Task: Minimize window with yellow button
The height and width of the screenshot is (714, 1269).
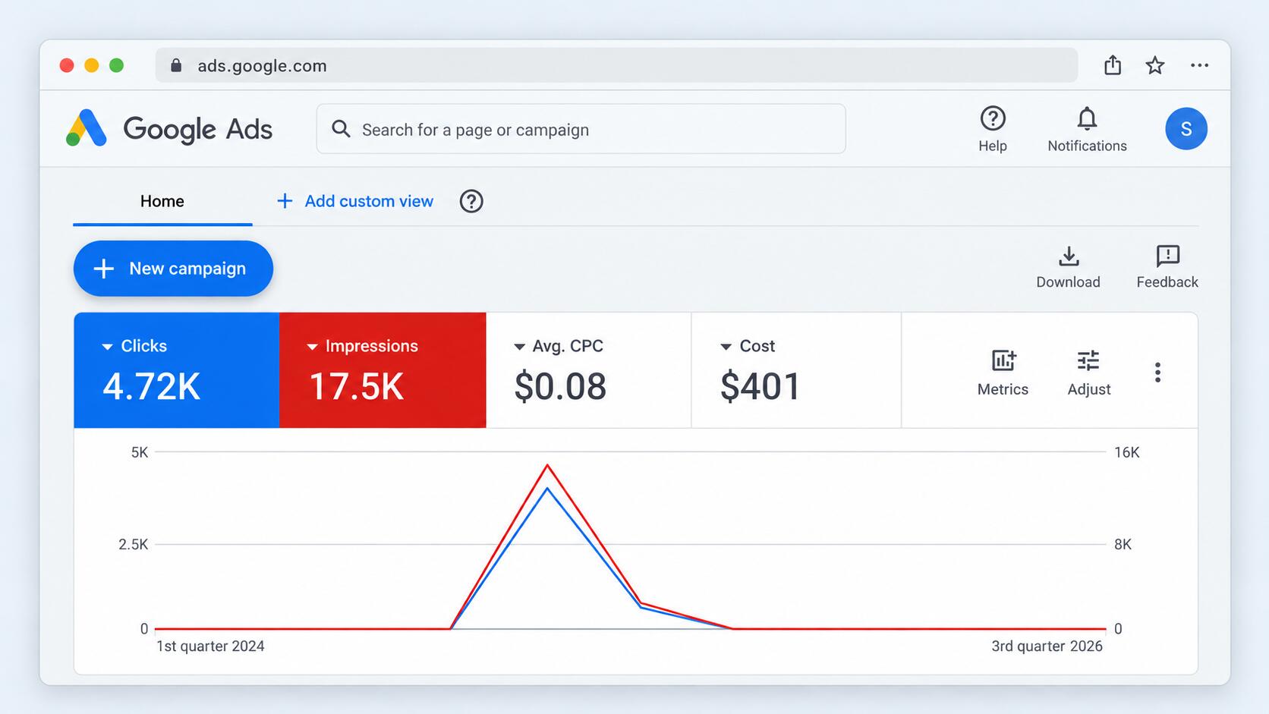Action: [x=92, y=65]
